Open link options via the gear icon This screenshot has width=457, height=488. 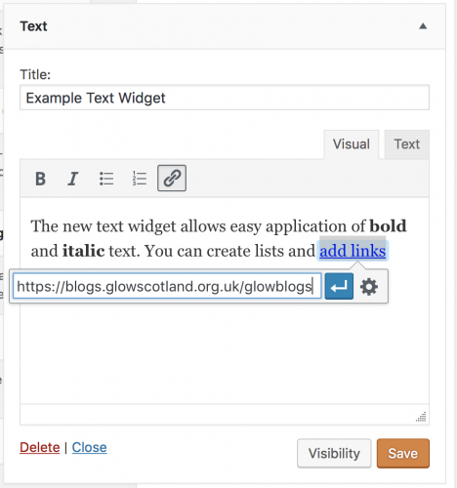(x=369, y=287)
